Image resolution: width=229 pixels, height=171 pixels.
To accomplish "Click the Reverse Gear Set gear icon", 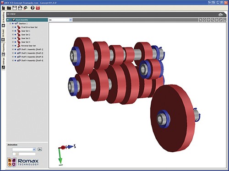I will point(19,46).
